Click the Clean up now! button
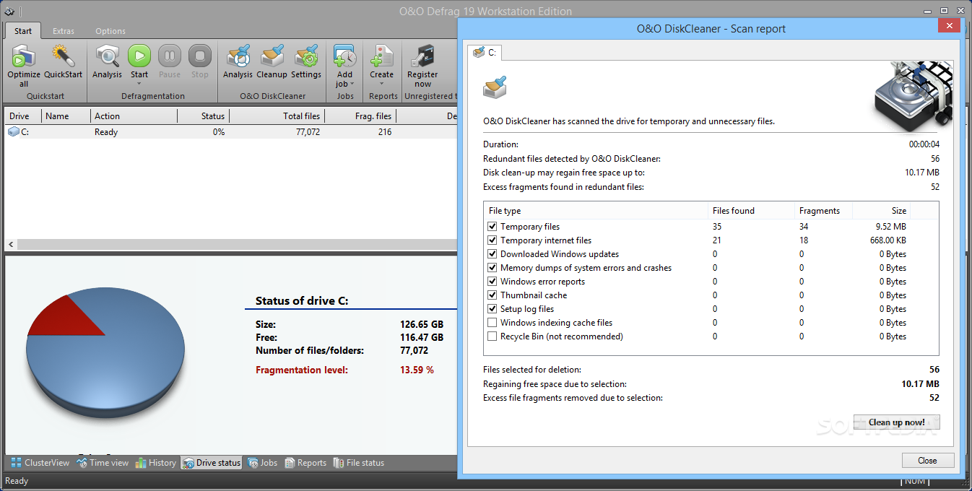 (896, 422)
